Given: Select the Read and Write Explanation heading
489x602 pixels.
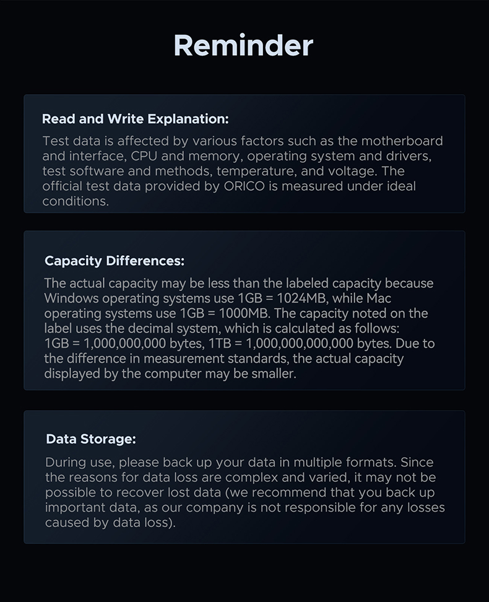Looking at the screenshot, I should tap(135, 119).
